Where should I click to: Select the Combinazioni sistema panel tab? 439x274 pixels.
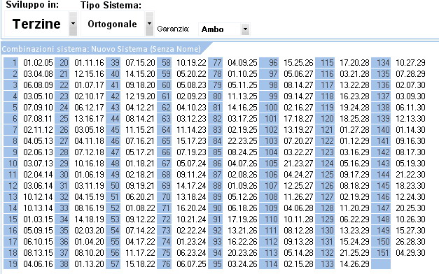[101, 49]
